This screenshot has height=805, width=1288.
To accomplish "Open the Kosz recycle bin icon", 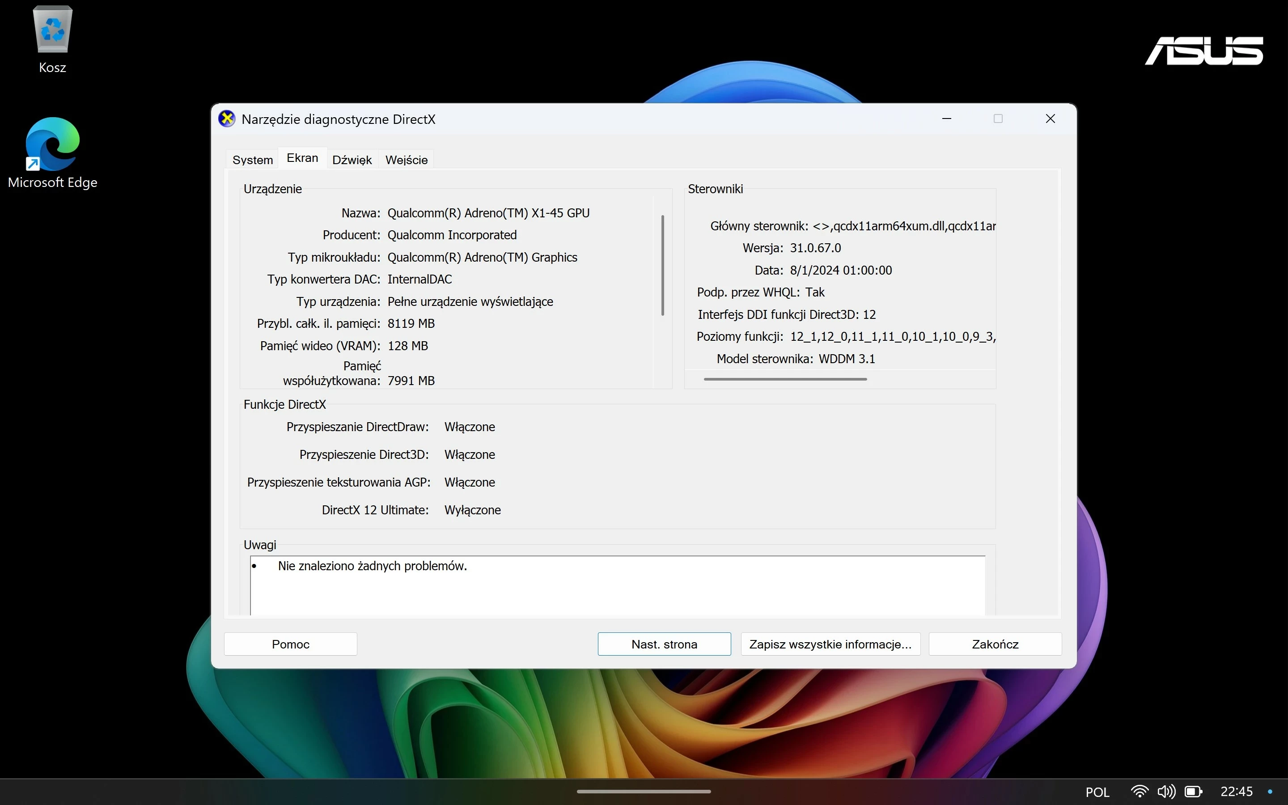I will (x=52, y=40).
